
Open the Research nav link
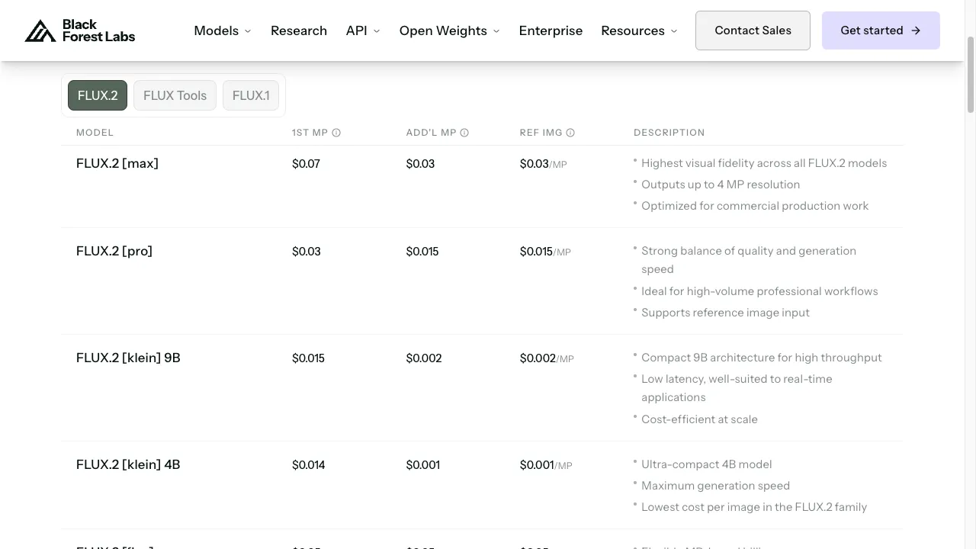pyautogui.click(x=299, y=30)
